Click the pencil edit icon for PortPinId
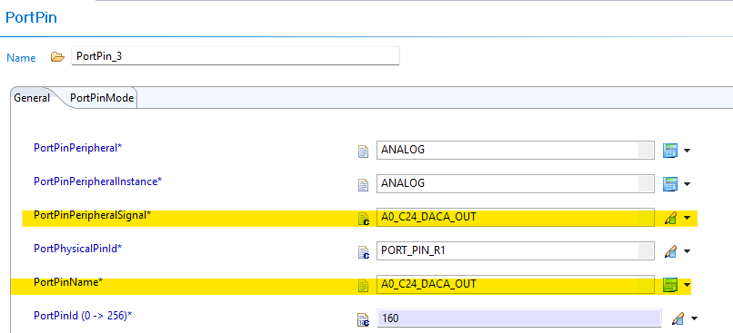Viewport: 733px width, 333px height. pos(678,318)
